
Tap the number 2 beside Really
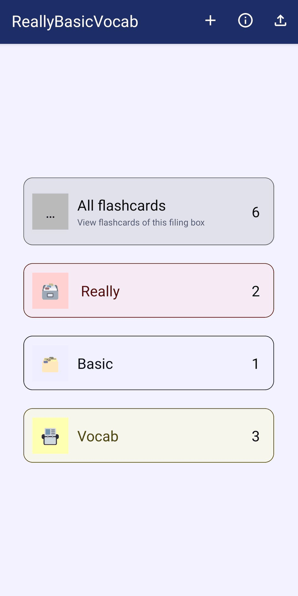click(255, 291)
